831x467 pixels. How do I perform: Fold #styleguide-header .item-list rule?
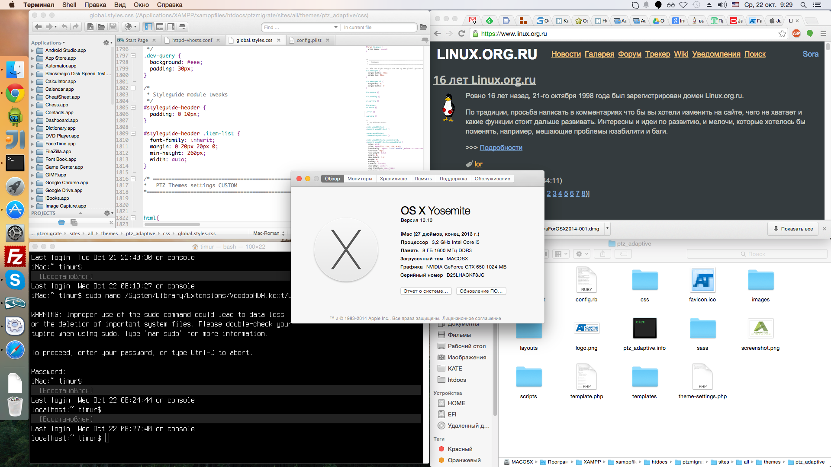point(133,134)
